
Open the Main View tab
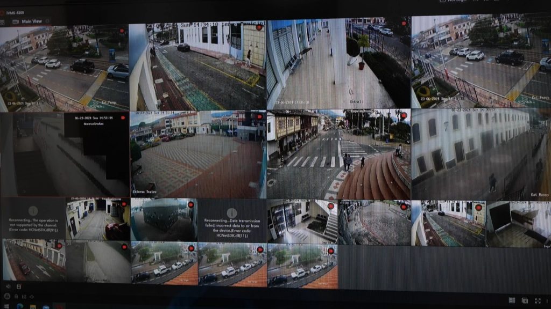(x=31, y=21)
